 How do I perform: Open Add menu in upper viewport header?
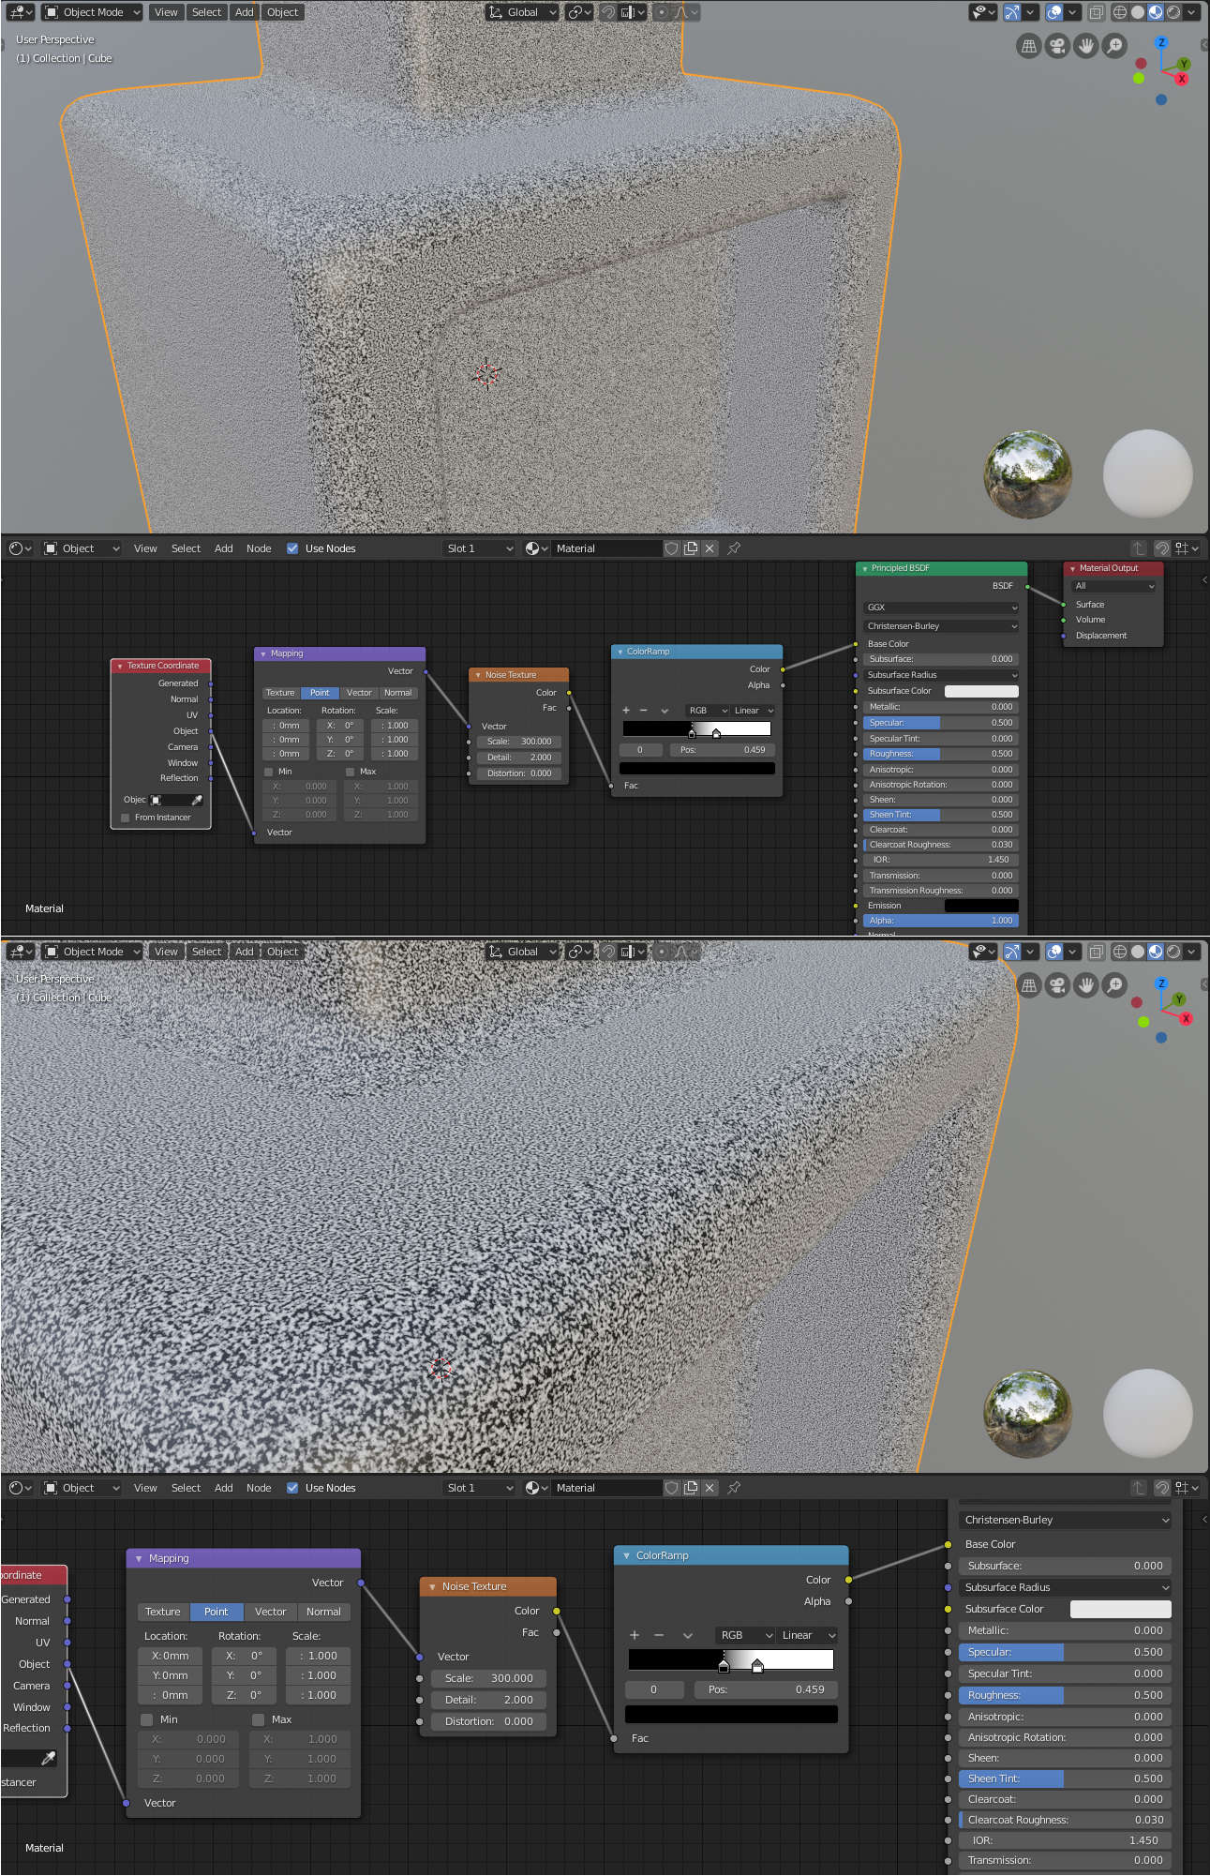(245, 12)
